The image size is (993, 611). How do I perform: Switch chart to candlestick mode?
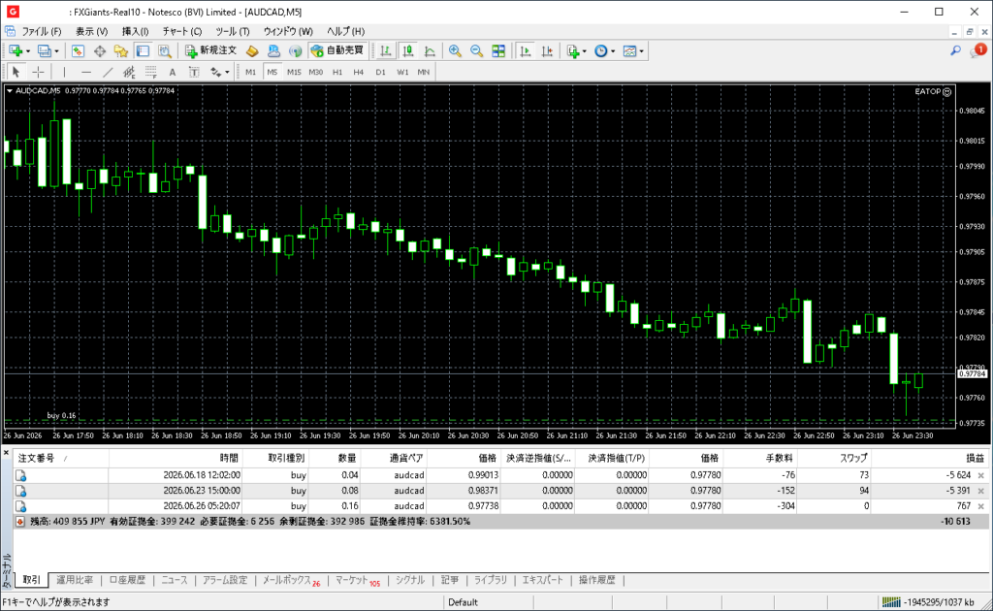pyautogui.click(x=408, y=51)
